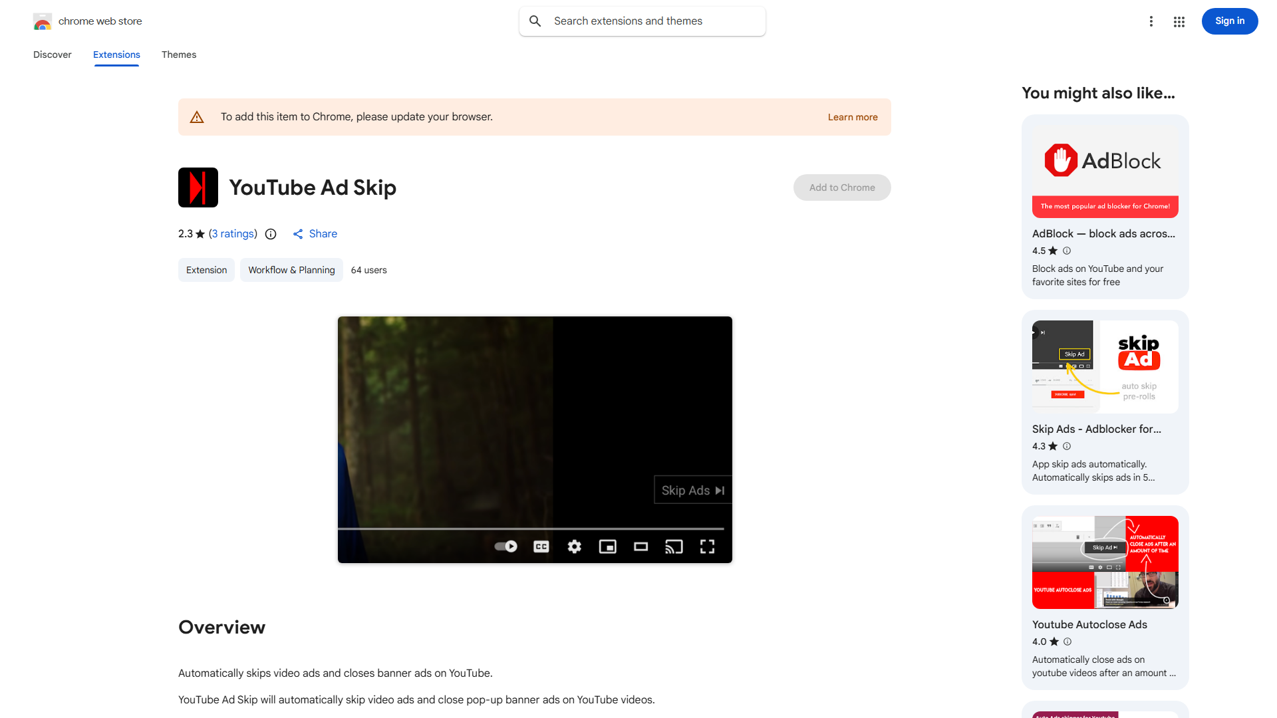Toggle theater mode in the video player
The image size is (1277, 718).
[x=640, y=546]
